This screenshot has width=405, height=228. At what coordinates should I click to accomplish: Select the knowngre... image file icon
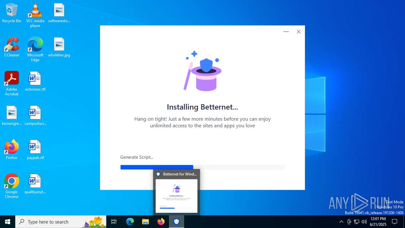point(12,116)
